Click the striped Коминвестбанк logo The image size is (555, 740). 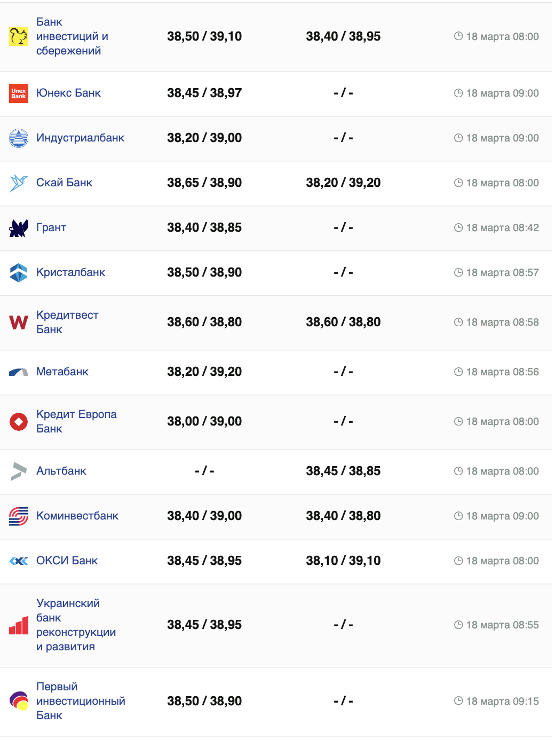point(19,516)
